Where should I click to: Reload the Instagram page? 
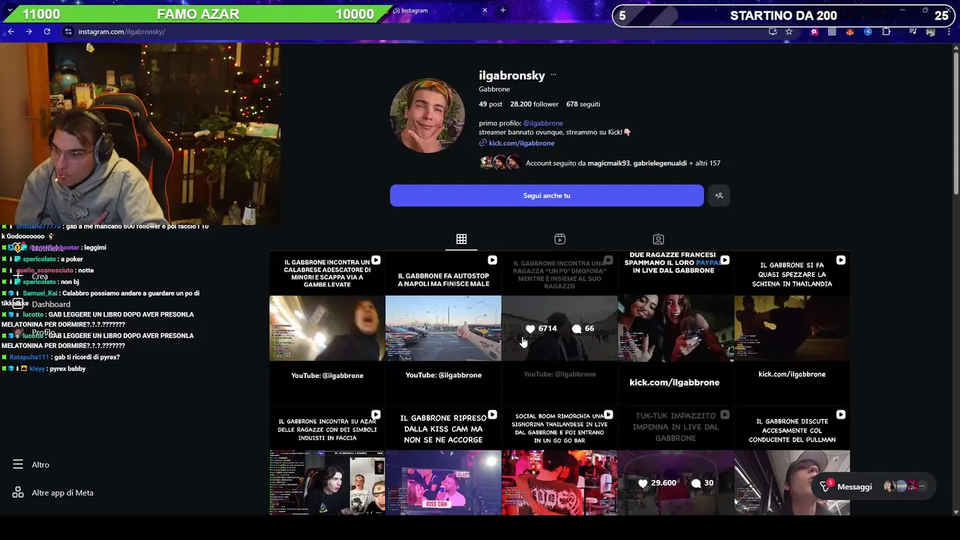point(46,31)
